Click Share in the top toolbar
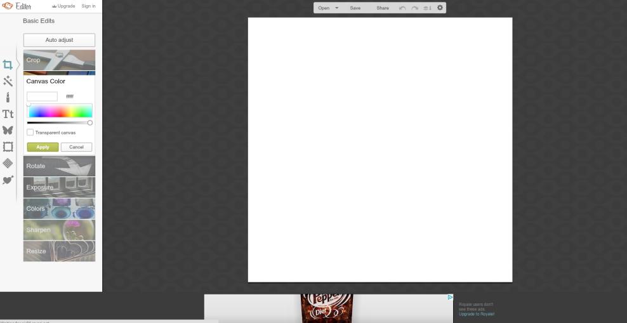627x323 pixels. tap(383, 8)
